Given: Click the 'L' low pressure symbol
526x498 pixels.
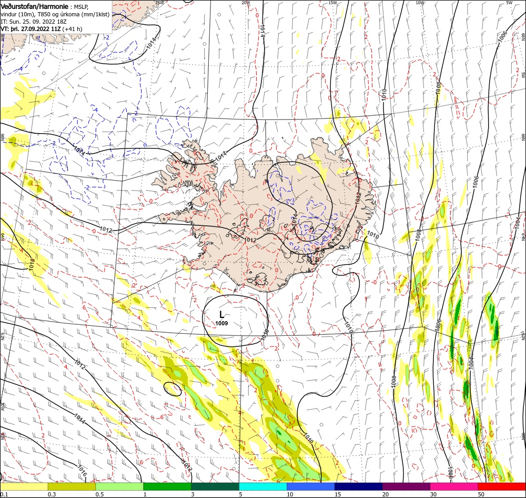Looking at the screenshot, I should pos(221,314).
